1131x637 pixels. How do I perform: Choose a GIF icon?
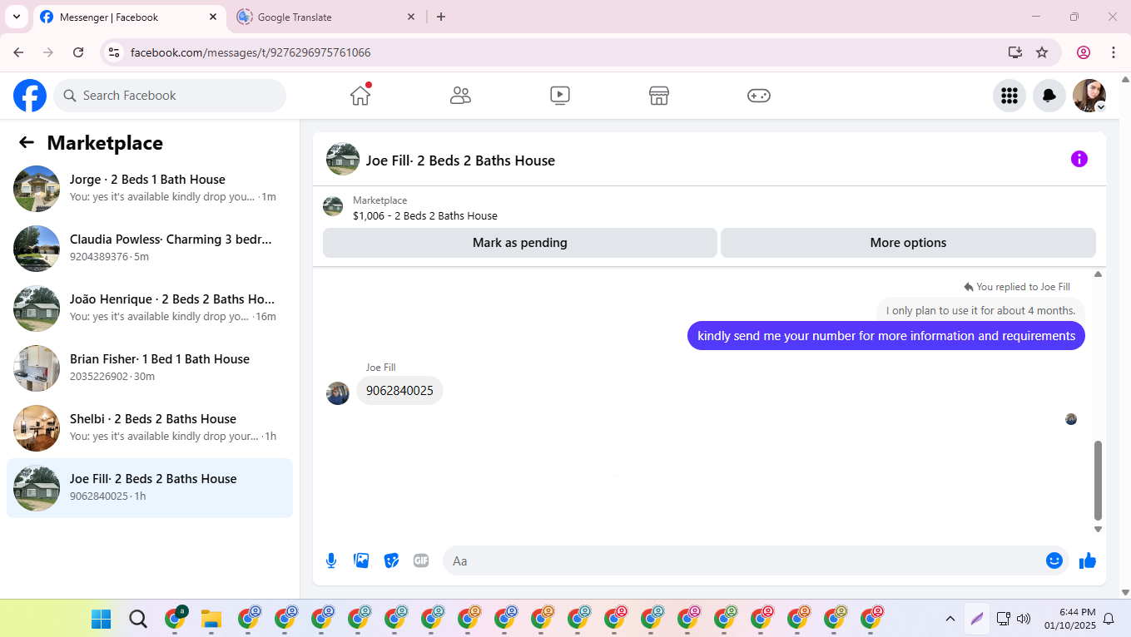(x=421, y=560)
